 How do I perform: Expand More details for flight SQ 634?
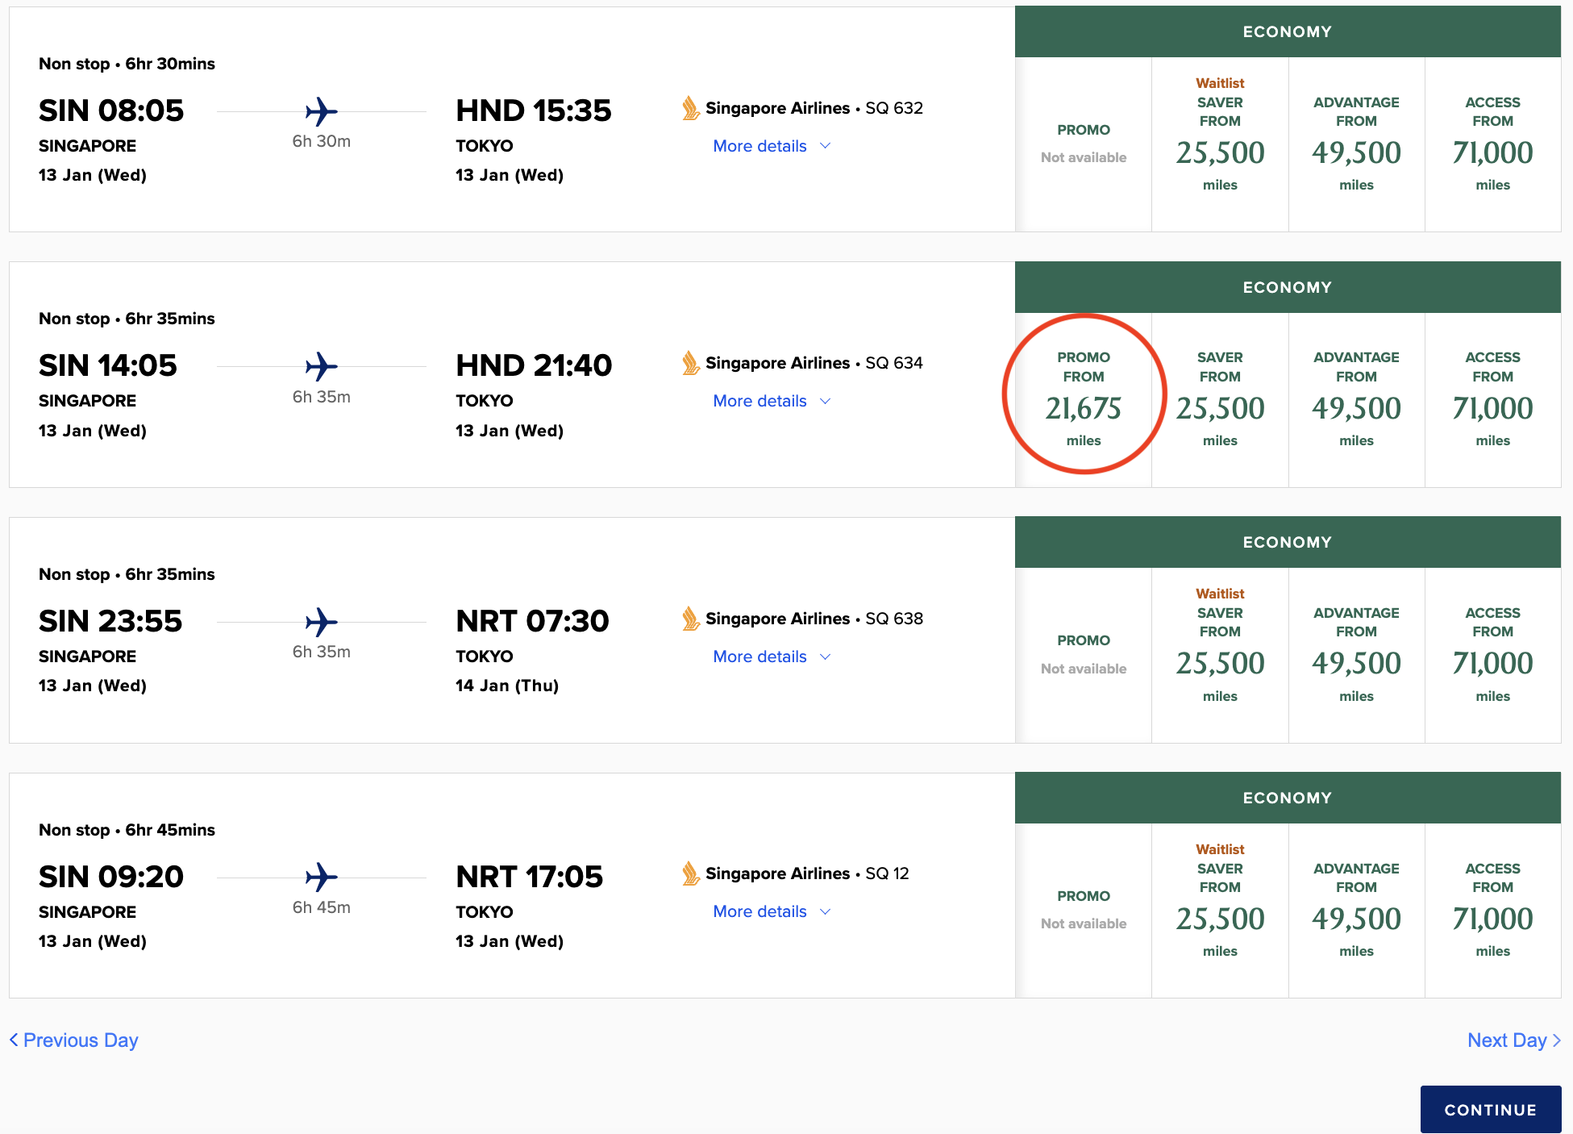pos(772,401)
